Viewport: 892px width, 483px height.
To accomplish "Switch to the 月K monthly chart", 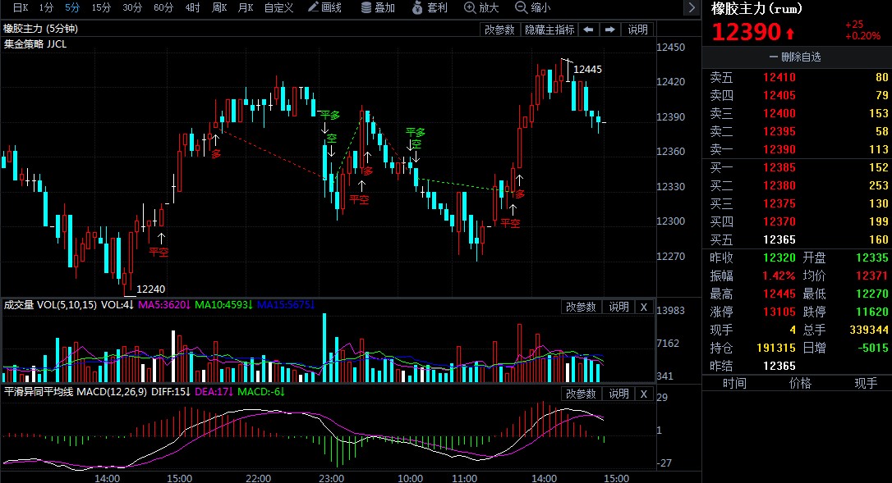I will coord(246,7).
